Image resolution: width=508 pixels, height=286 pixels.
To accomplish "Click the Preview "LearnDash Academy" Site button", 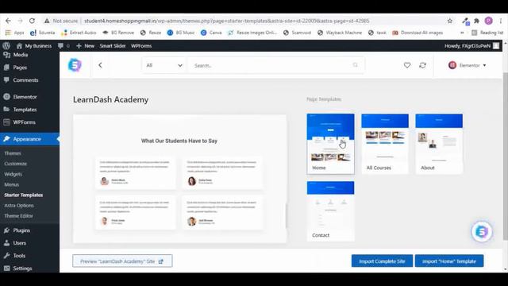I will [122, 261].
